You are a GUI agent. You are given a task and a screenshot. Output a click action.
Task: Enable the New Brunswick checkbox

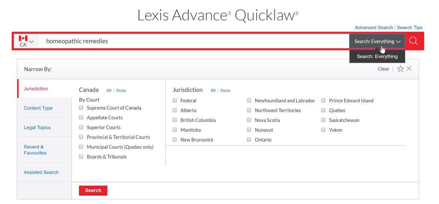coord(175,140)
